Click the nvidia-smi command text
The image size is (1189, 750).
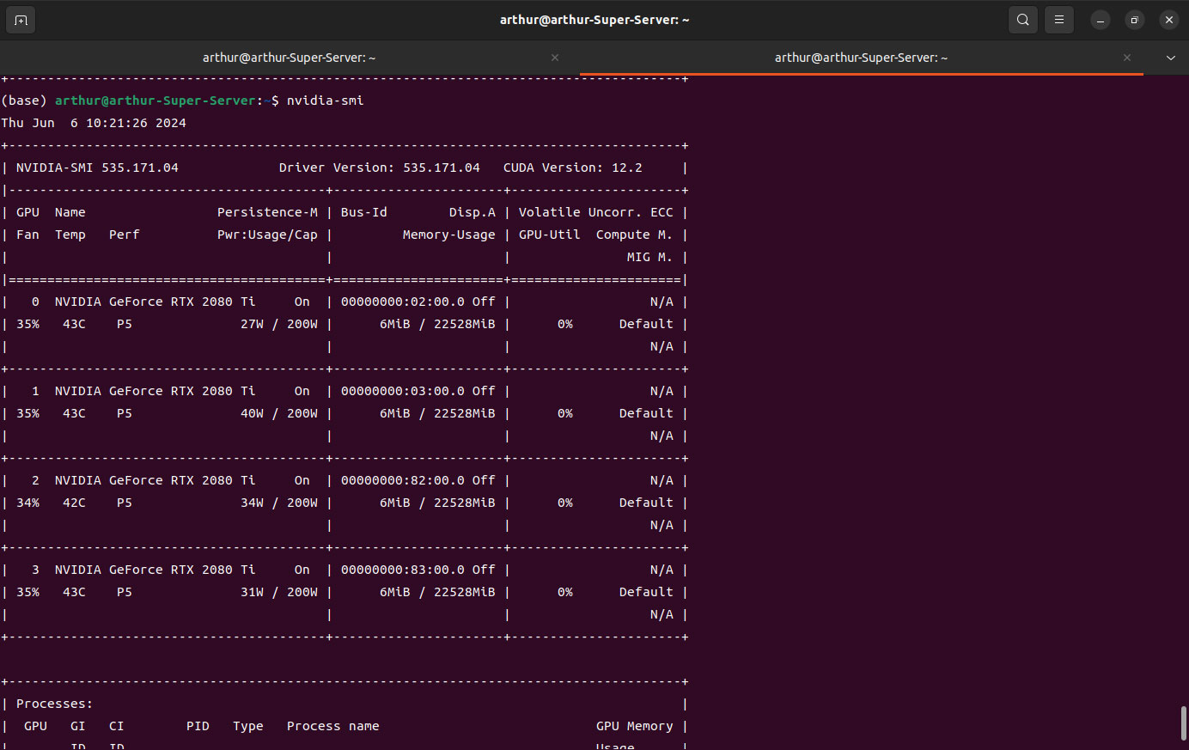325,101
